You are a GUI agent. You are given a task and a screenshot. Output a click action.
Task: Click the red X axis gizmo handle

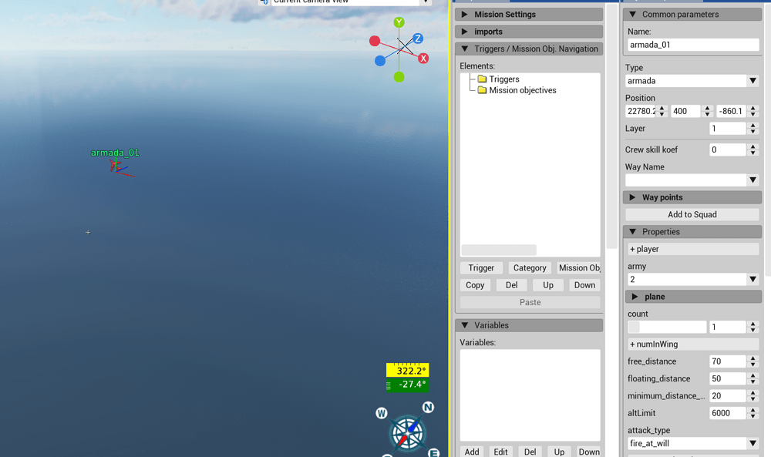pos(423,59)
